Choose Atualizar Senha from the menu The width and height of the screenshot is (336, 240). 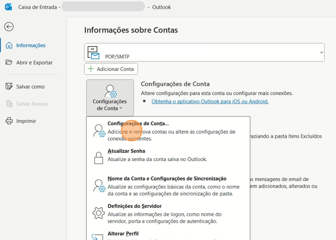(x=126, y=151)
